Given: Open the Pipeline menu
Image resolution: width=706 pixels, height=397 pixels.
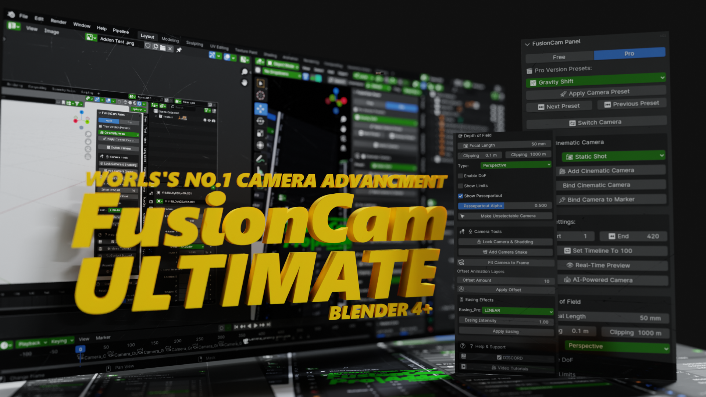Looking at the screenshot, I should pyautogui.click(x=121, y=31).
